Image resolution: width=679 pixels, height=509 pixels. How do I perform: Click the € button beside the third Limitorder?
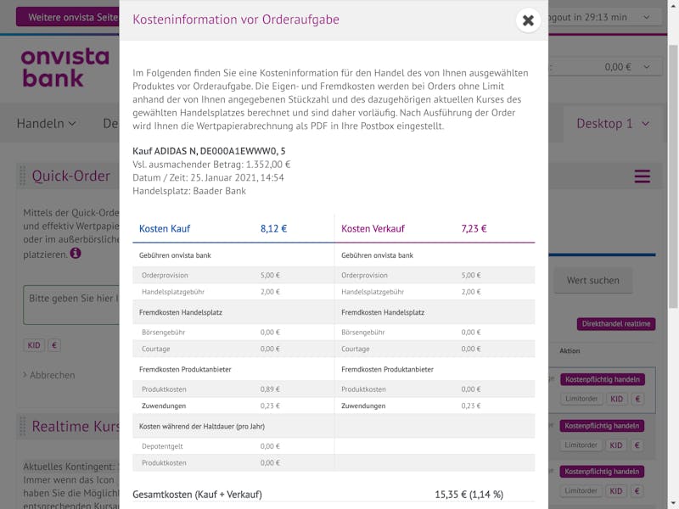[x=637, y=491]
